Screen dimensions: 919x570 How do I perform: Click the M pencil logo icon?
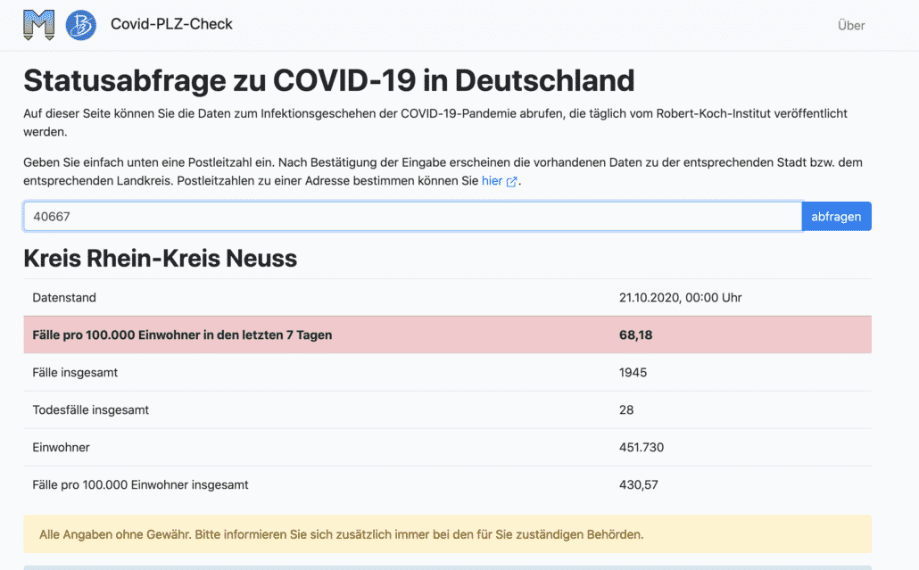38,25
